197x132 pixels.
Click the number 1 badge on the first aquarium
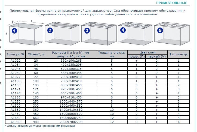[14, 31]
